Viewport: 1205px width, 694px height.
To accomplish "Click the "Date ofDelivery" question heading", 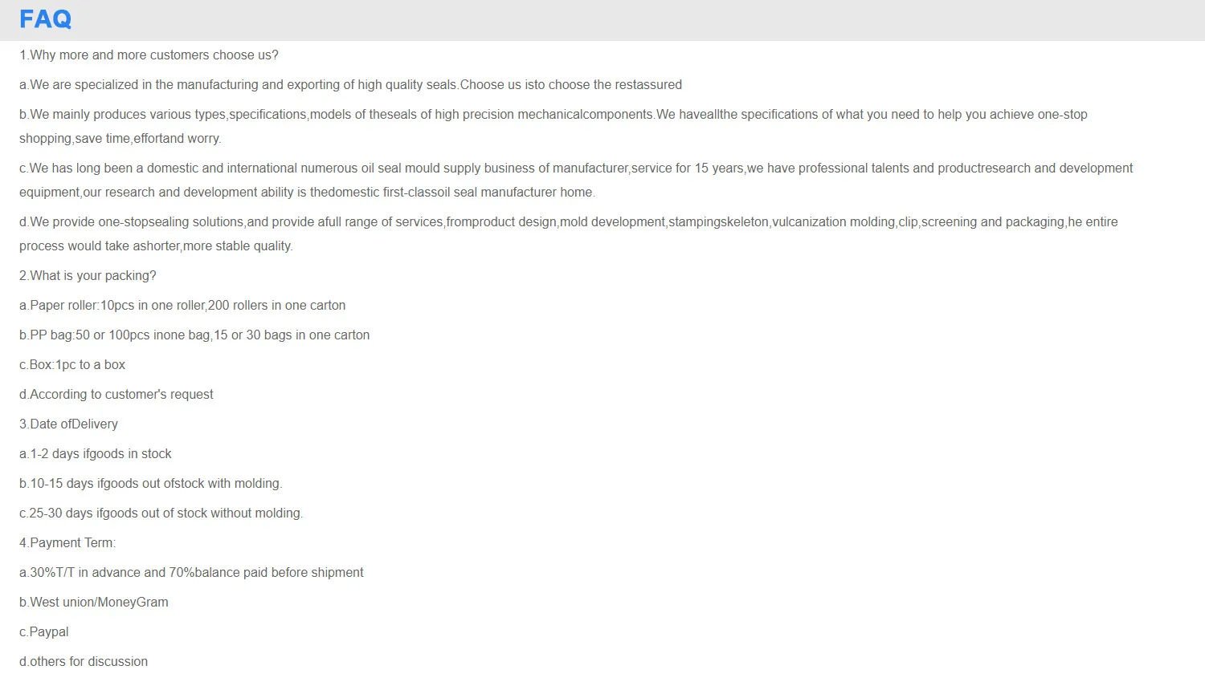I will pyautogui.click(x=68, y=424).
